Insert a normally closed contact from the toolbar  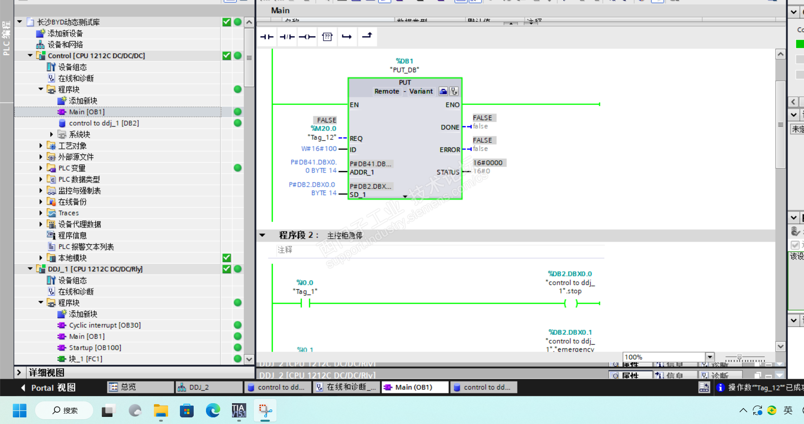click(x=287, y=36)
